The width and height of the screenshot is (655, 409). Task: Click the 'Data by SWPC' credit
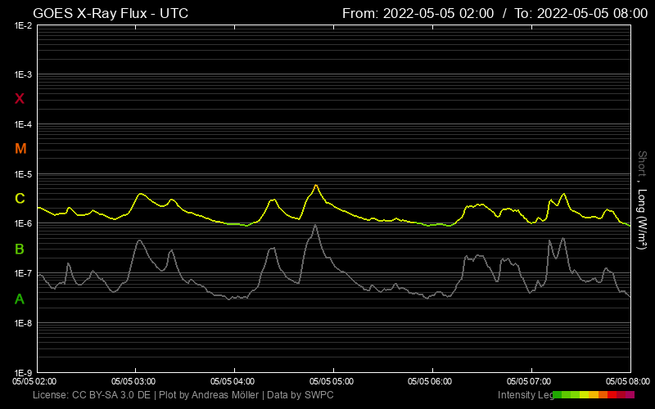point(300,395)
